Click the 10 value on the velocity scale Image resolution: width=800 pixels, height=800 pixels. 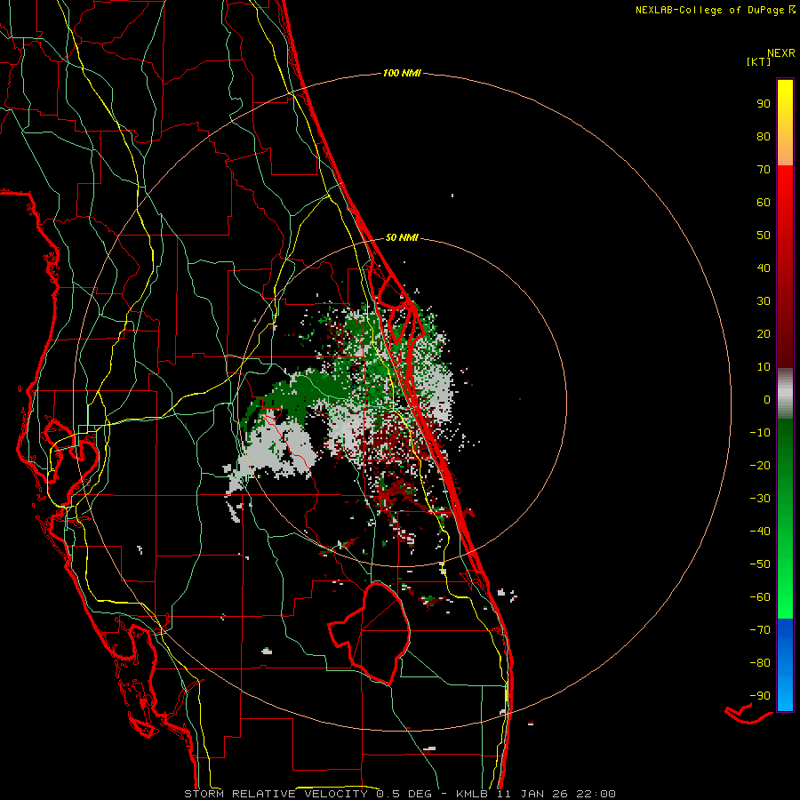(x=764, y=367)
